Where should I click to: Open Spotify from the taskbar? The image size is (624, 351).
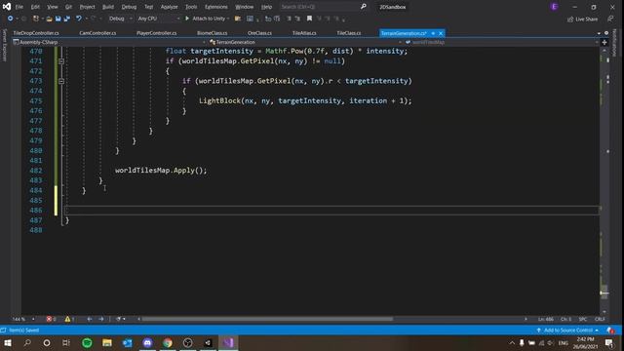[x=87, y=342]
